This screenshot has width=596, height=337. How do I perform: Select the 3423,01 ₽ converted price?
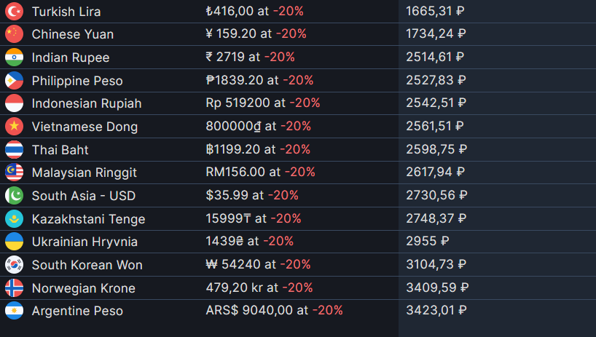[436, 310]
